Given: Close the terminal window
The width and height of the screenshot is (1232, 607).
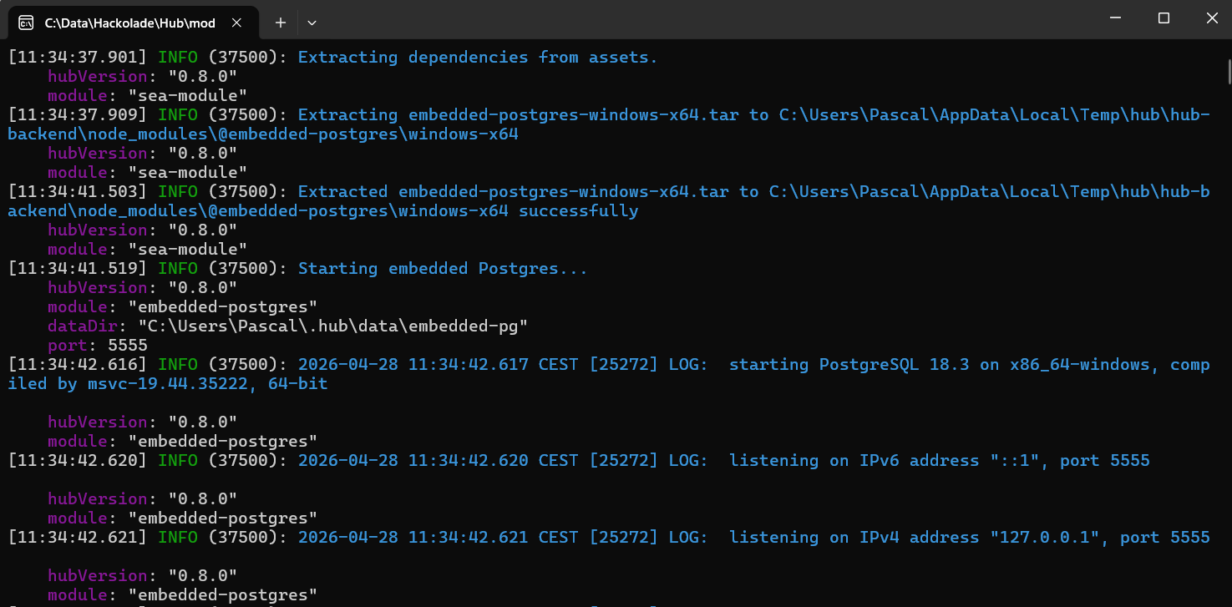Looking at the screenshot, I should point(1211,18).
